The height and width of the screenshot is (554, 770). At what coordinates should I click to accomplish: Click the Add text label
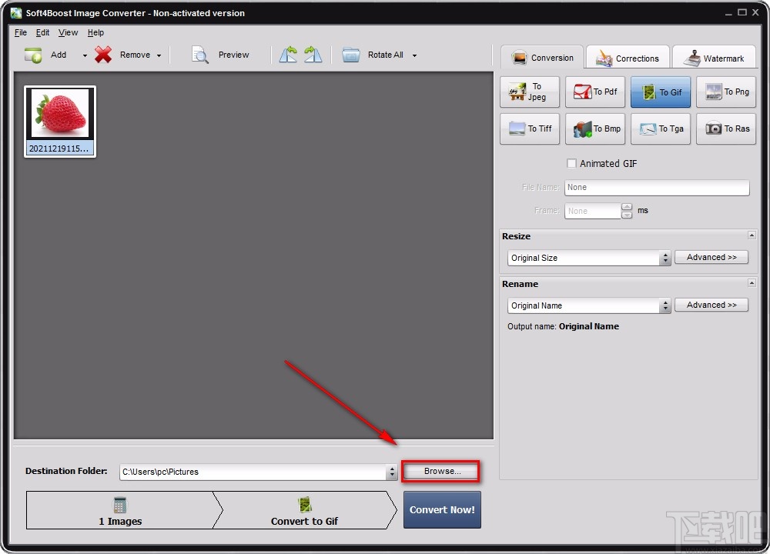(59, 55)
